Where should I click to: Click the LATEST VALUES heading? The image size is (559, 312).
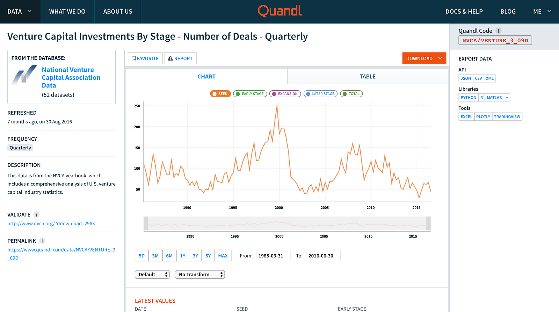pos(155,301)
